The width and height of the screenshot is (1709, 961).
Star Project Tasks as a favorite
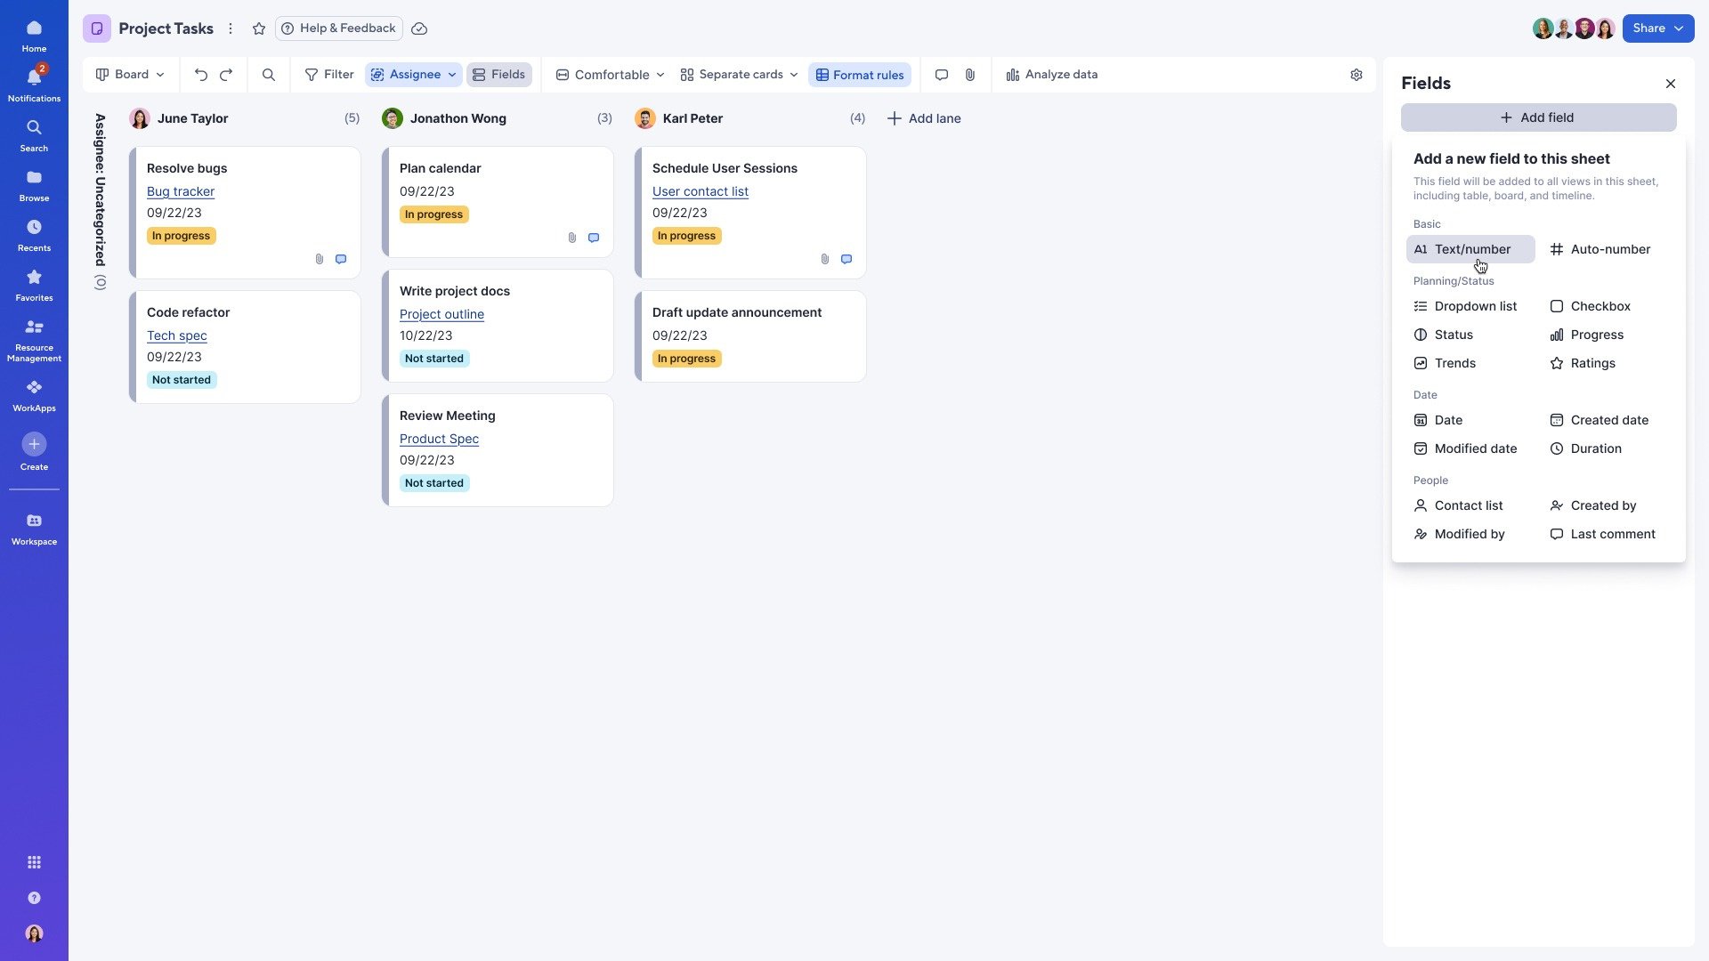(259, 28)
